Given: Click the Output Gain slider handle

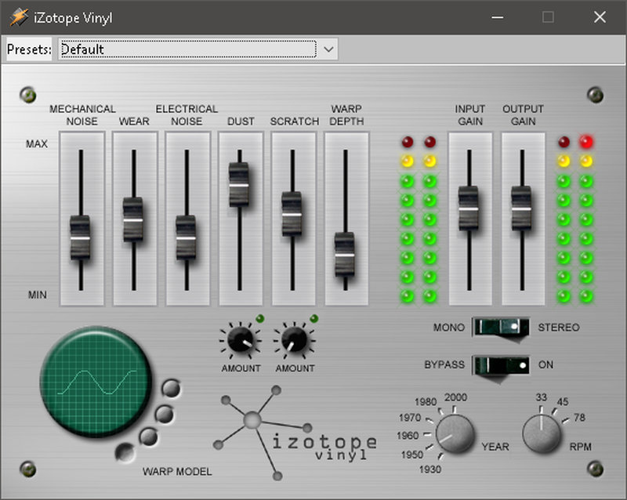Looking at the screenshot, I should click(x=522, y=208).
